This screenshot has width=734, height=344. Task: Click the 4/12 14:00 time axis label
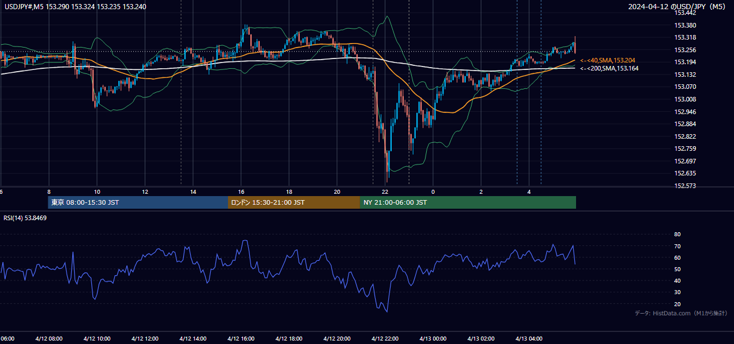pos(193,339)
